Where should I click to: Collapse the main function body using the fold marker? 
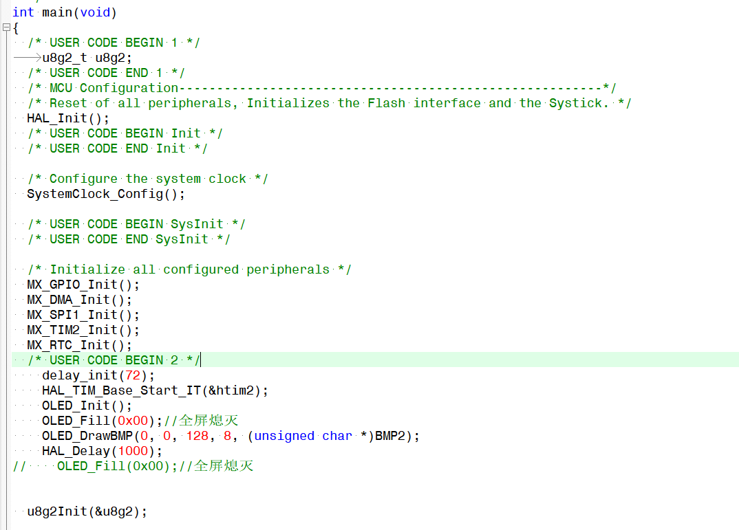point(6,27)
